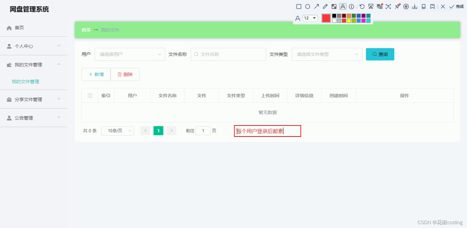Image resolution: width=467 pixels, height=228 pixels.
Task: Click the 暂无数据 empty table text
Action: pos(268,112)
